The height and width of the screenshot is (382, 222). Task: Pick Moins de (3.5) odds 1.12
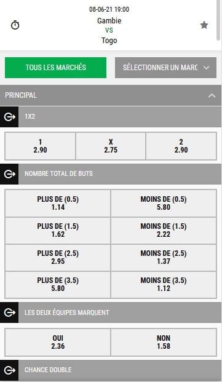pos(164,284)
